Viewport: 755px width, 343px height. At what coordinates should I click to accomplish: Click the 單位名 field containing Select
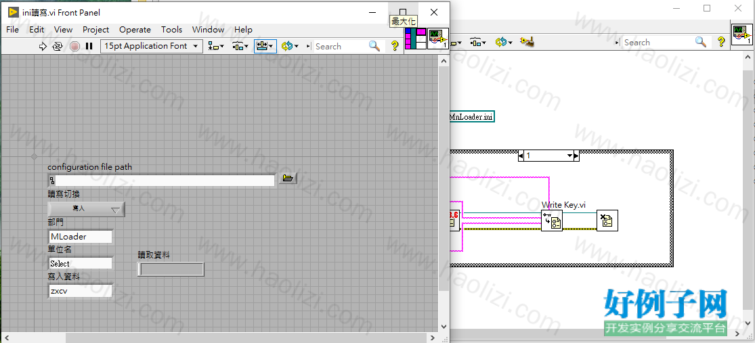pyautogui.click(x=81, y=264)
